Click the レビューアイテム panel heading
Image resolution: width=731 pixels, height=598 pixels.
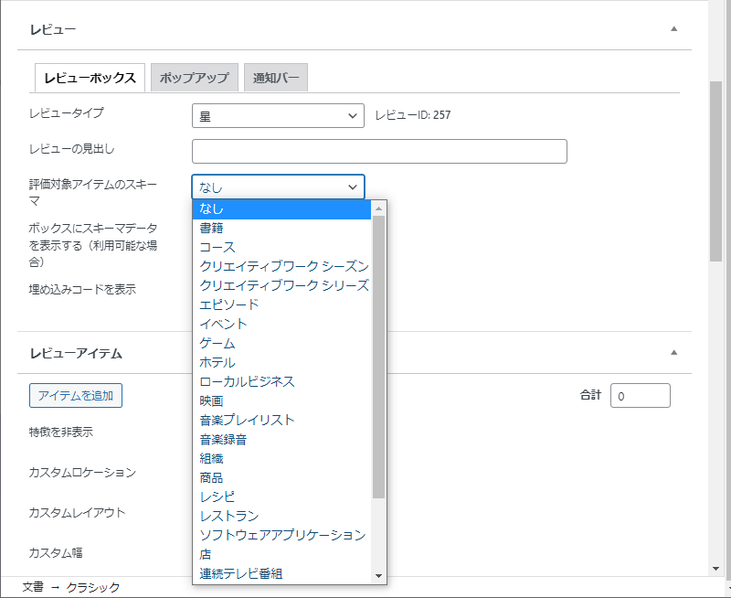(76, 354)
